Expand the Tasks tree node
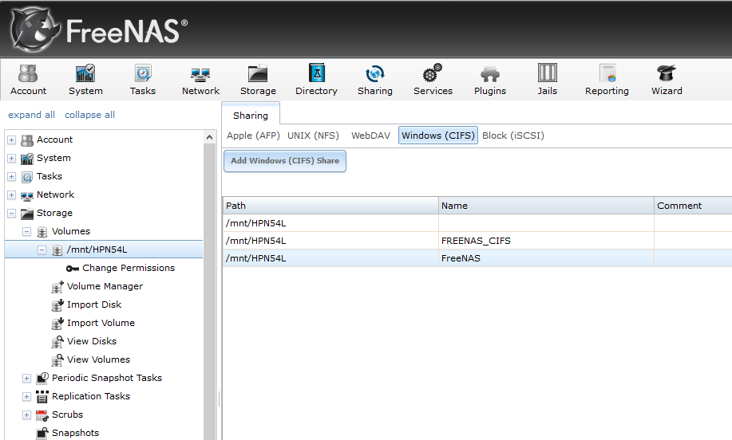The height and width of the screenshot is (440, 732). pyautogui.click(x=12, y=177)
